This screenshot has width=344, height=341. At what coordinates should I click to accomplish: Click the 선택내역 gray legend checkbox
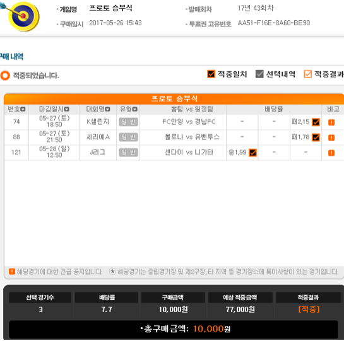point(259,74)
